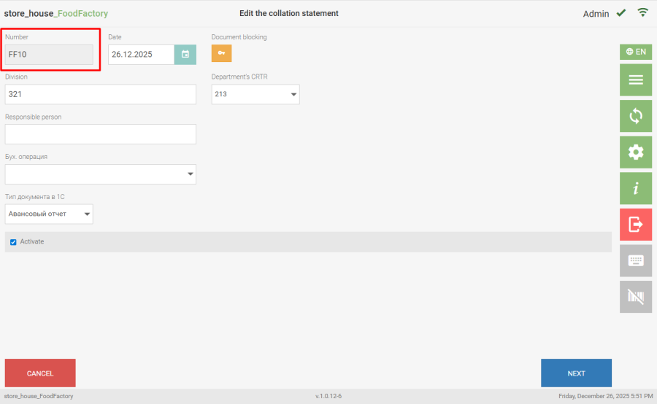
Task: Click the orange document blocking key icon
Action: pyautogui.click(x=221, y=53)
